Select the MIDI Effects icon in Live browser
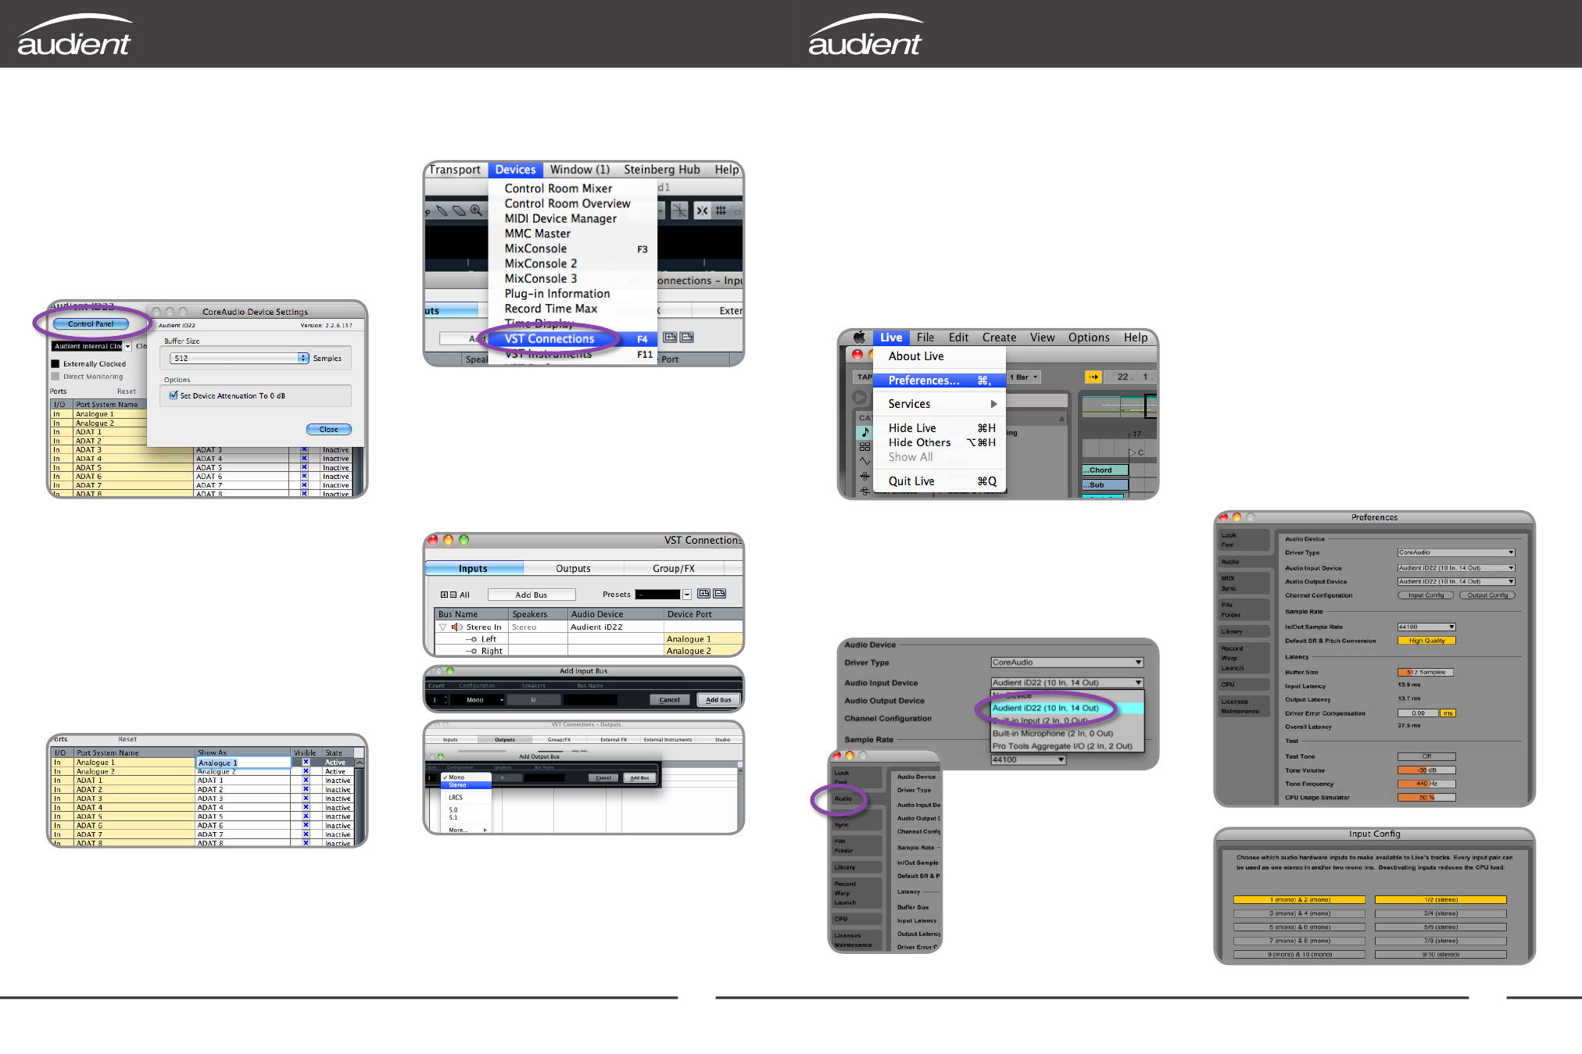This screenshot has width=1582, height=1054. 864,491
